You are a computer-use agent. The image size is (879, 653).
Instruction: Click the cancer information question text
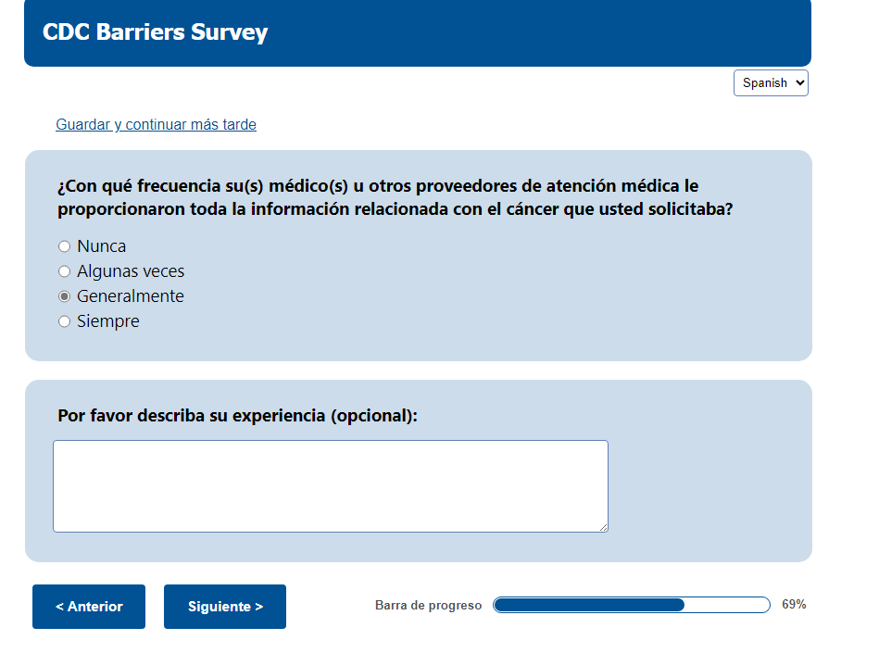396,197
